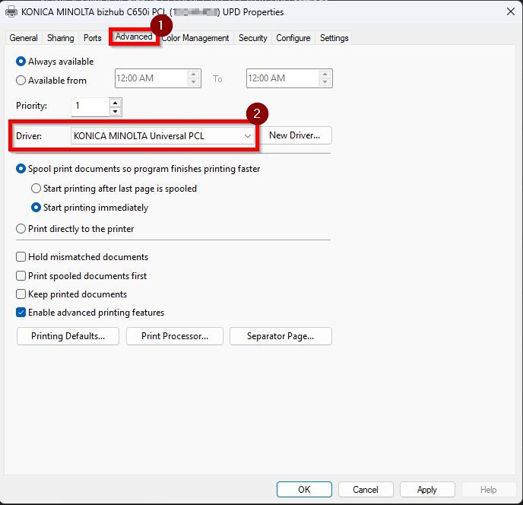The image size is (523, 505).
Task: Disable Enable advanced printing features
Action: coord(21,312)
